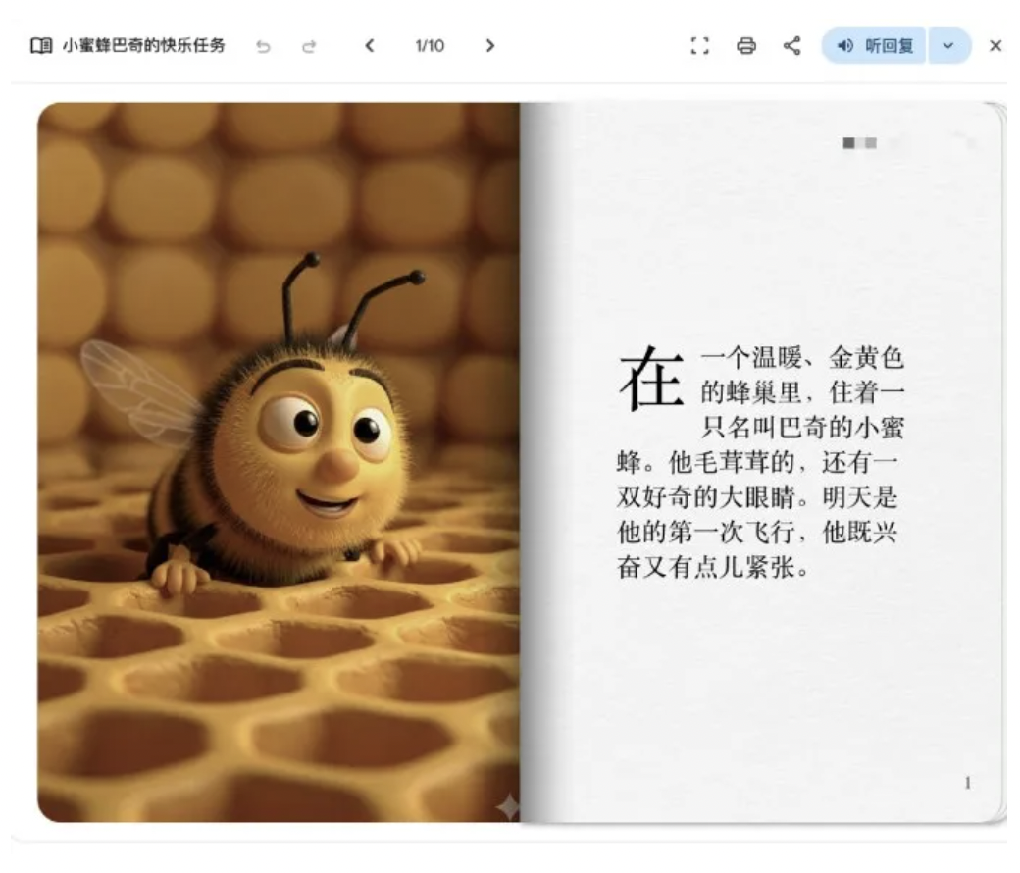The height and width of the screenshot is (873, 1020).
Task: Expand the dropdown arrow next to 听回复
Action: coord(947,46)
